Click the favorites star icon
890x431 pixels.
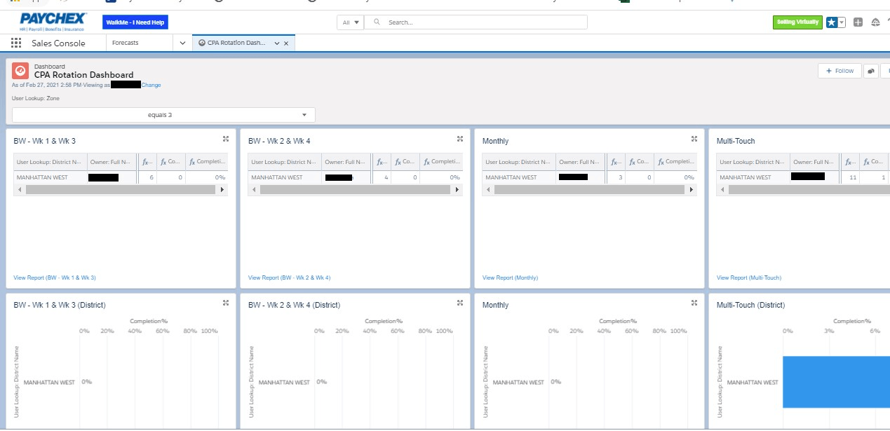pos(832,22)
